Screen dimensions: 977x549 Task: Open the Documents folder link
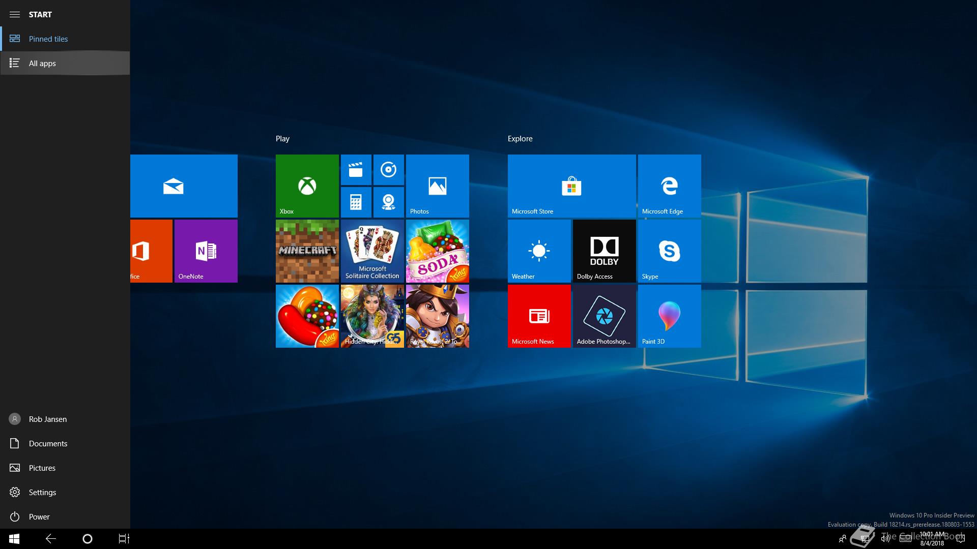48,443
